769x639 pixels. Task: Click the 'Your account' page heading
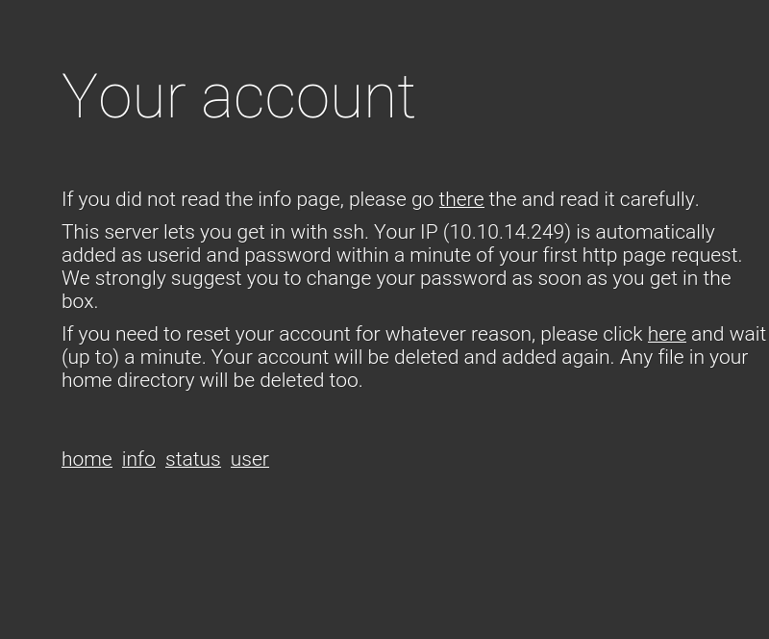[x=238, y=96]
